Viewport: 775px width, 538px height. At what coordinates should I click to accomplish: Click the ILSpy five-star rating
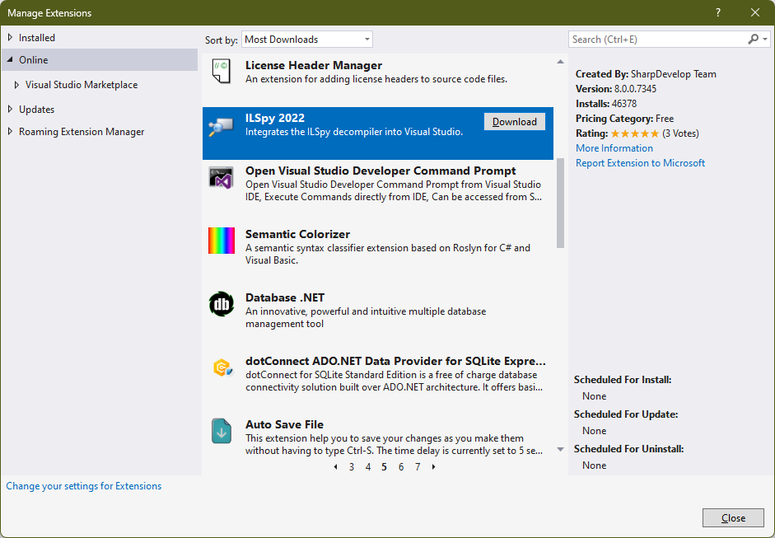635,133
